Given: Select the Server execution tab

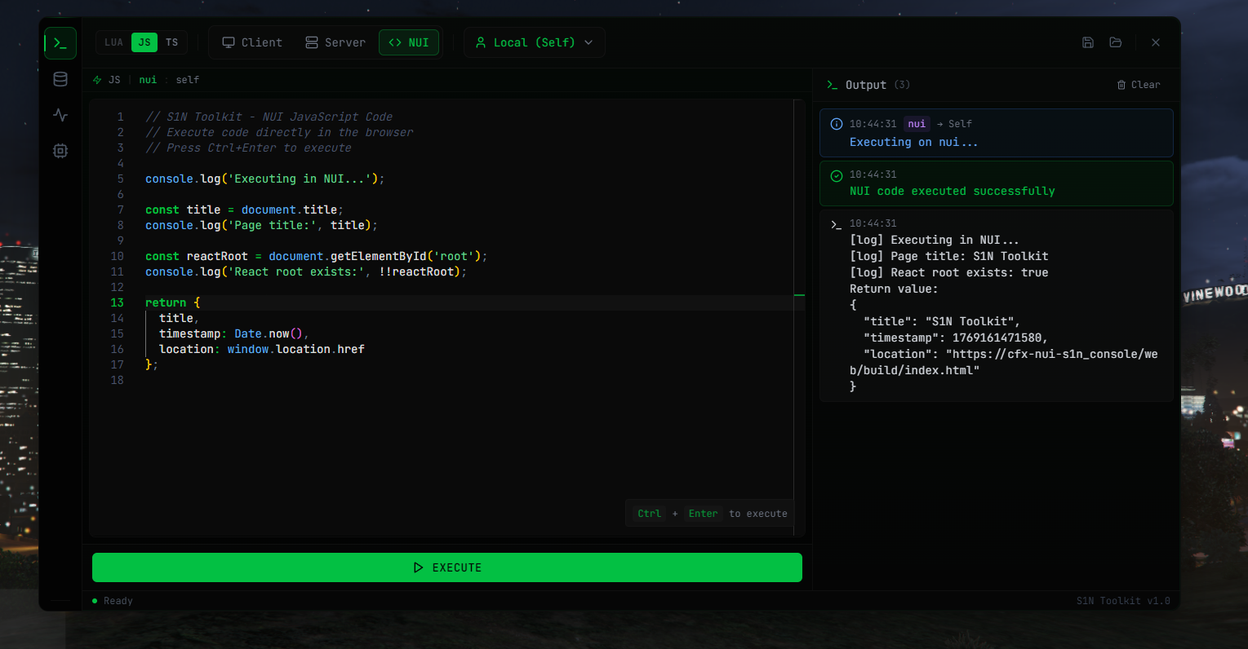Looking at the screenshot, I should (335, 42).
